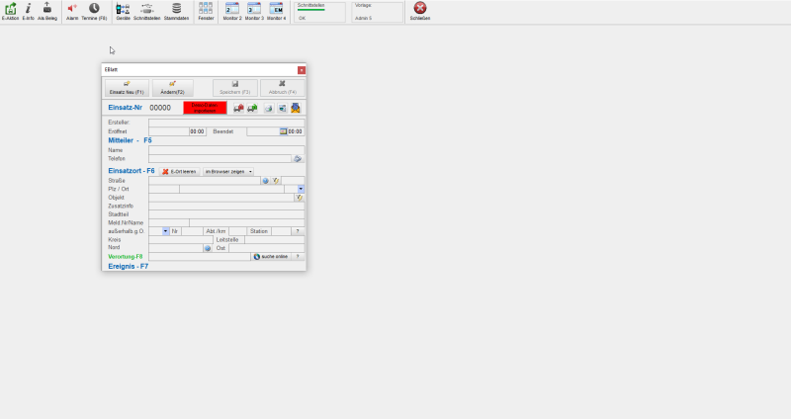Open Termine (F8) clock icon
The image size is (791, 419).
94,8
